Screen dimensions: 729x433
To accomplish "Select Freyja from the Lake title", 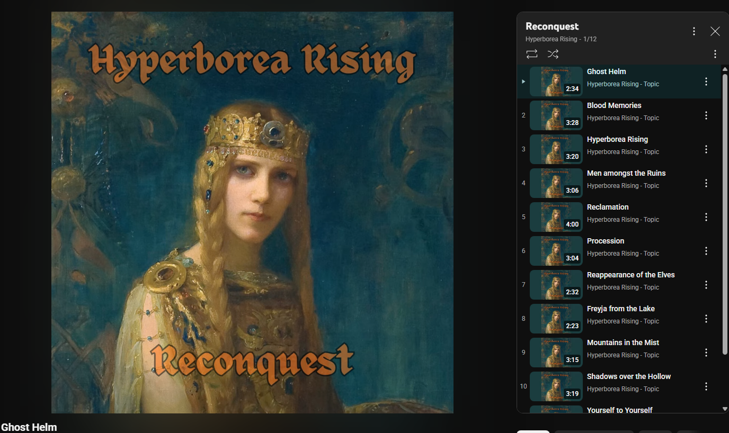I will pos(621,309).
